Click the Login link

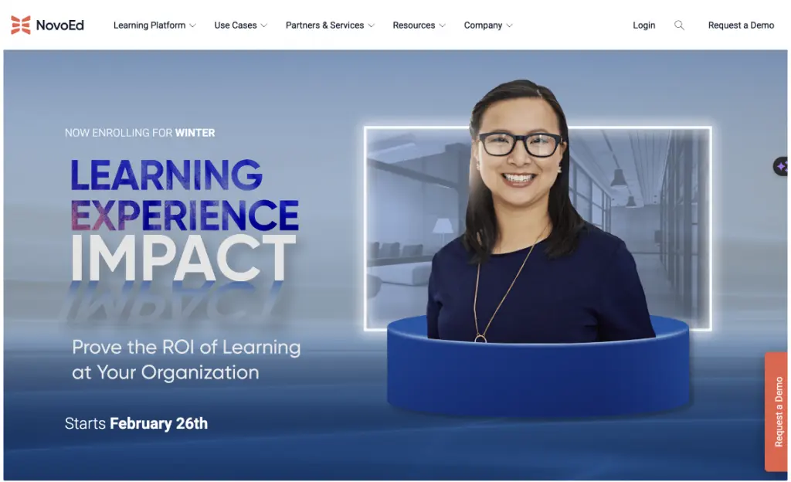[x=643, y=25]
